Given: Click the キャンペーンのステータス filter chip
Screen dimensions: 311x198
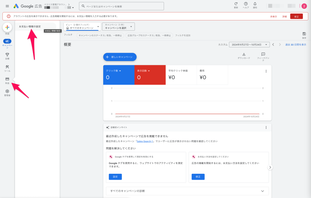Looking at the screenshot, I should point(100,35).
